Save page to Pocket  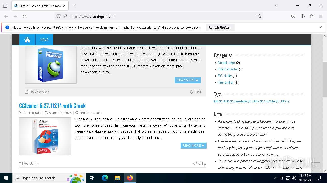[x=293, y=17]
